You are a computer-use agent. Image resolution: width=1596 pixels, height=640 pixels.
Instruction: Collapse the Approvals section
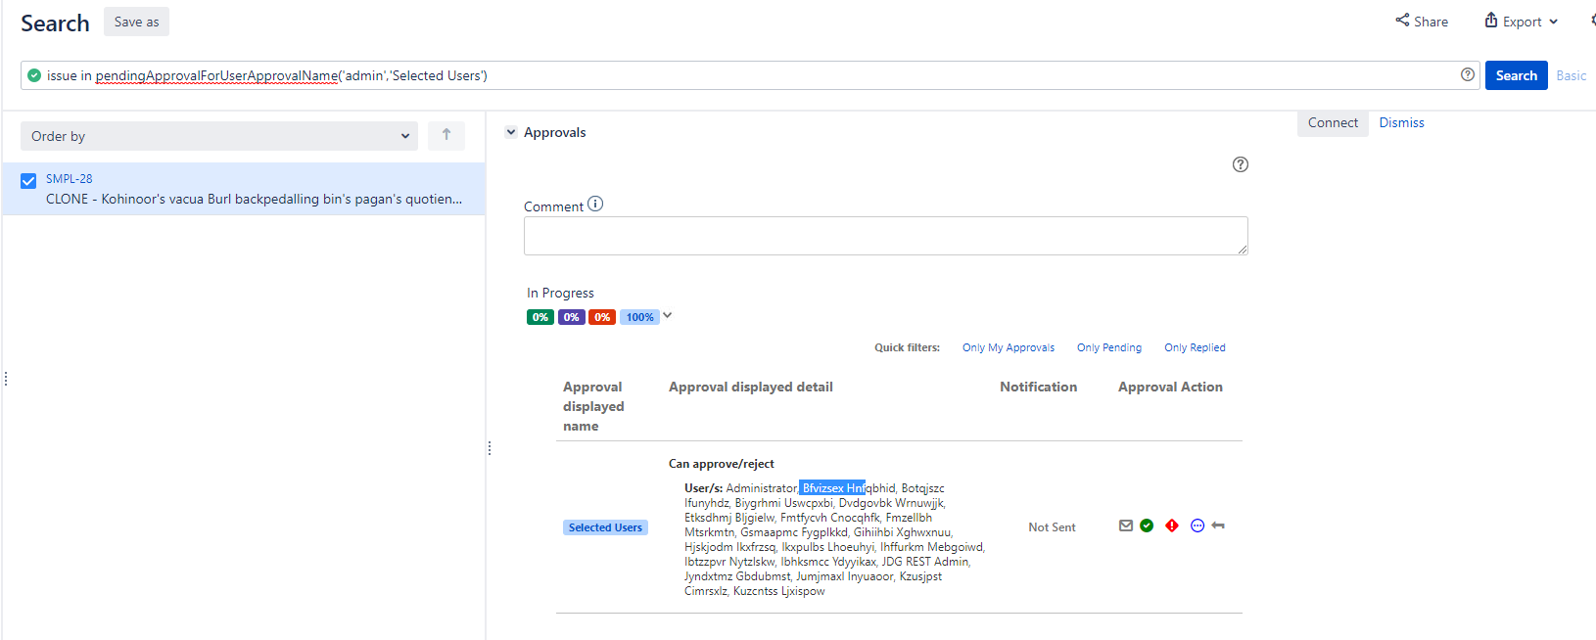tap(510, 132)
